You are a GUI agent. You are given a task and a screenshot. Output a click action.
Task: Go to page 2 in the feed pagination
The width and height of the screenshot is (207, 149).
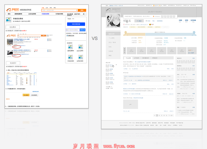click(x=159, y=115)
